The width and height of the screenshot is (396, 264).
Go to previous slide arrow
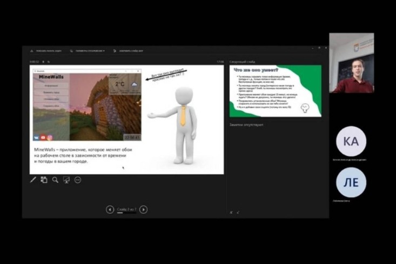coord(110,209)
